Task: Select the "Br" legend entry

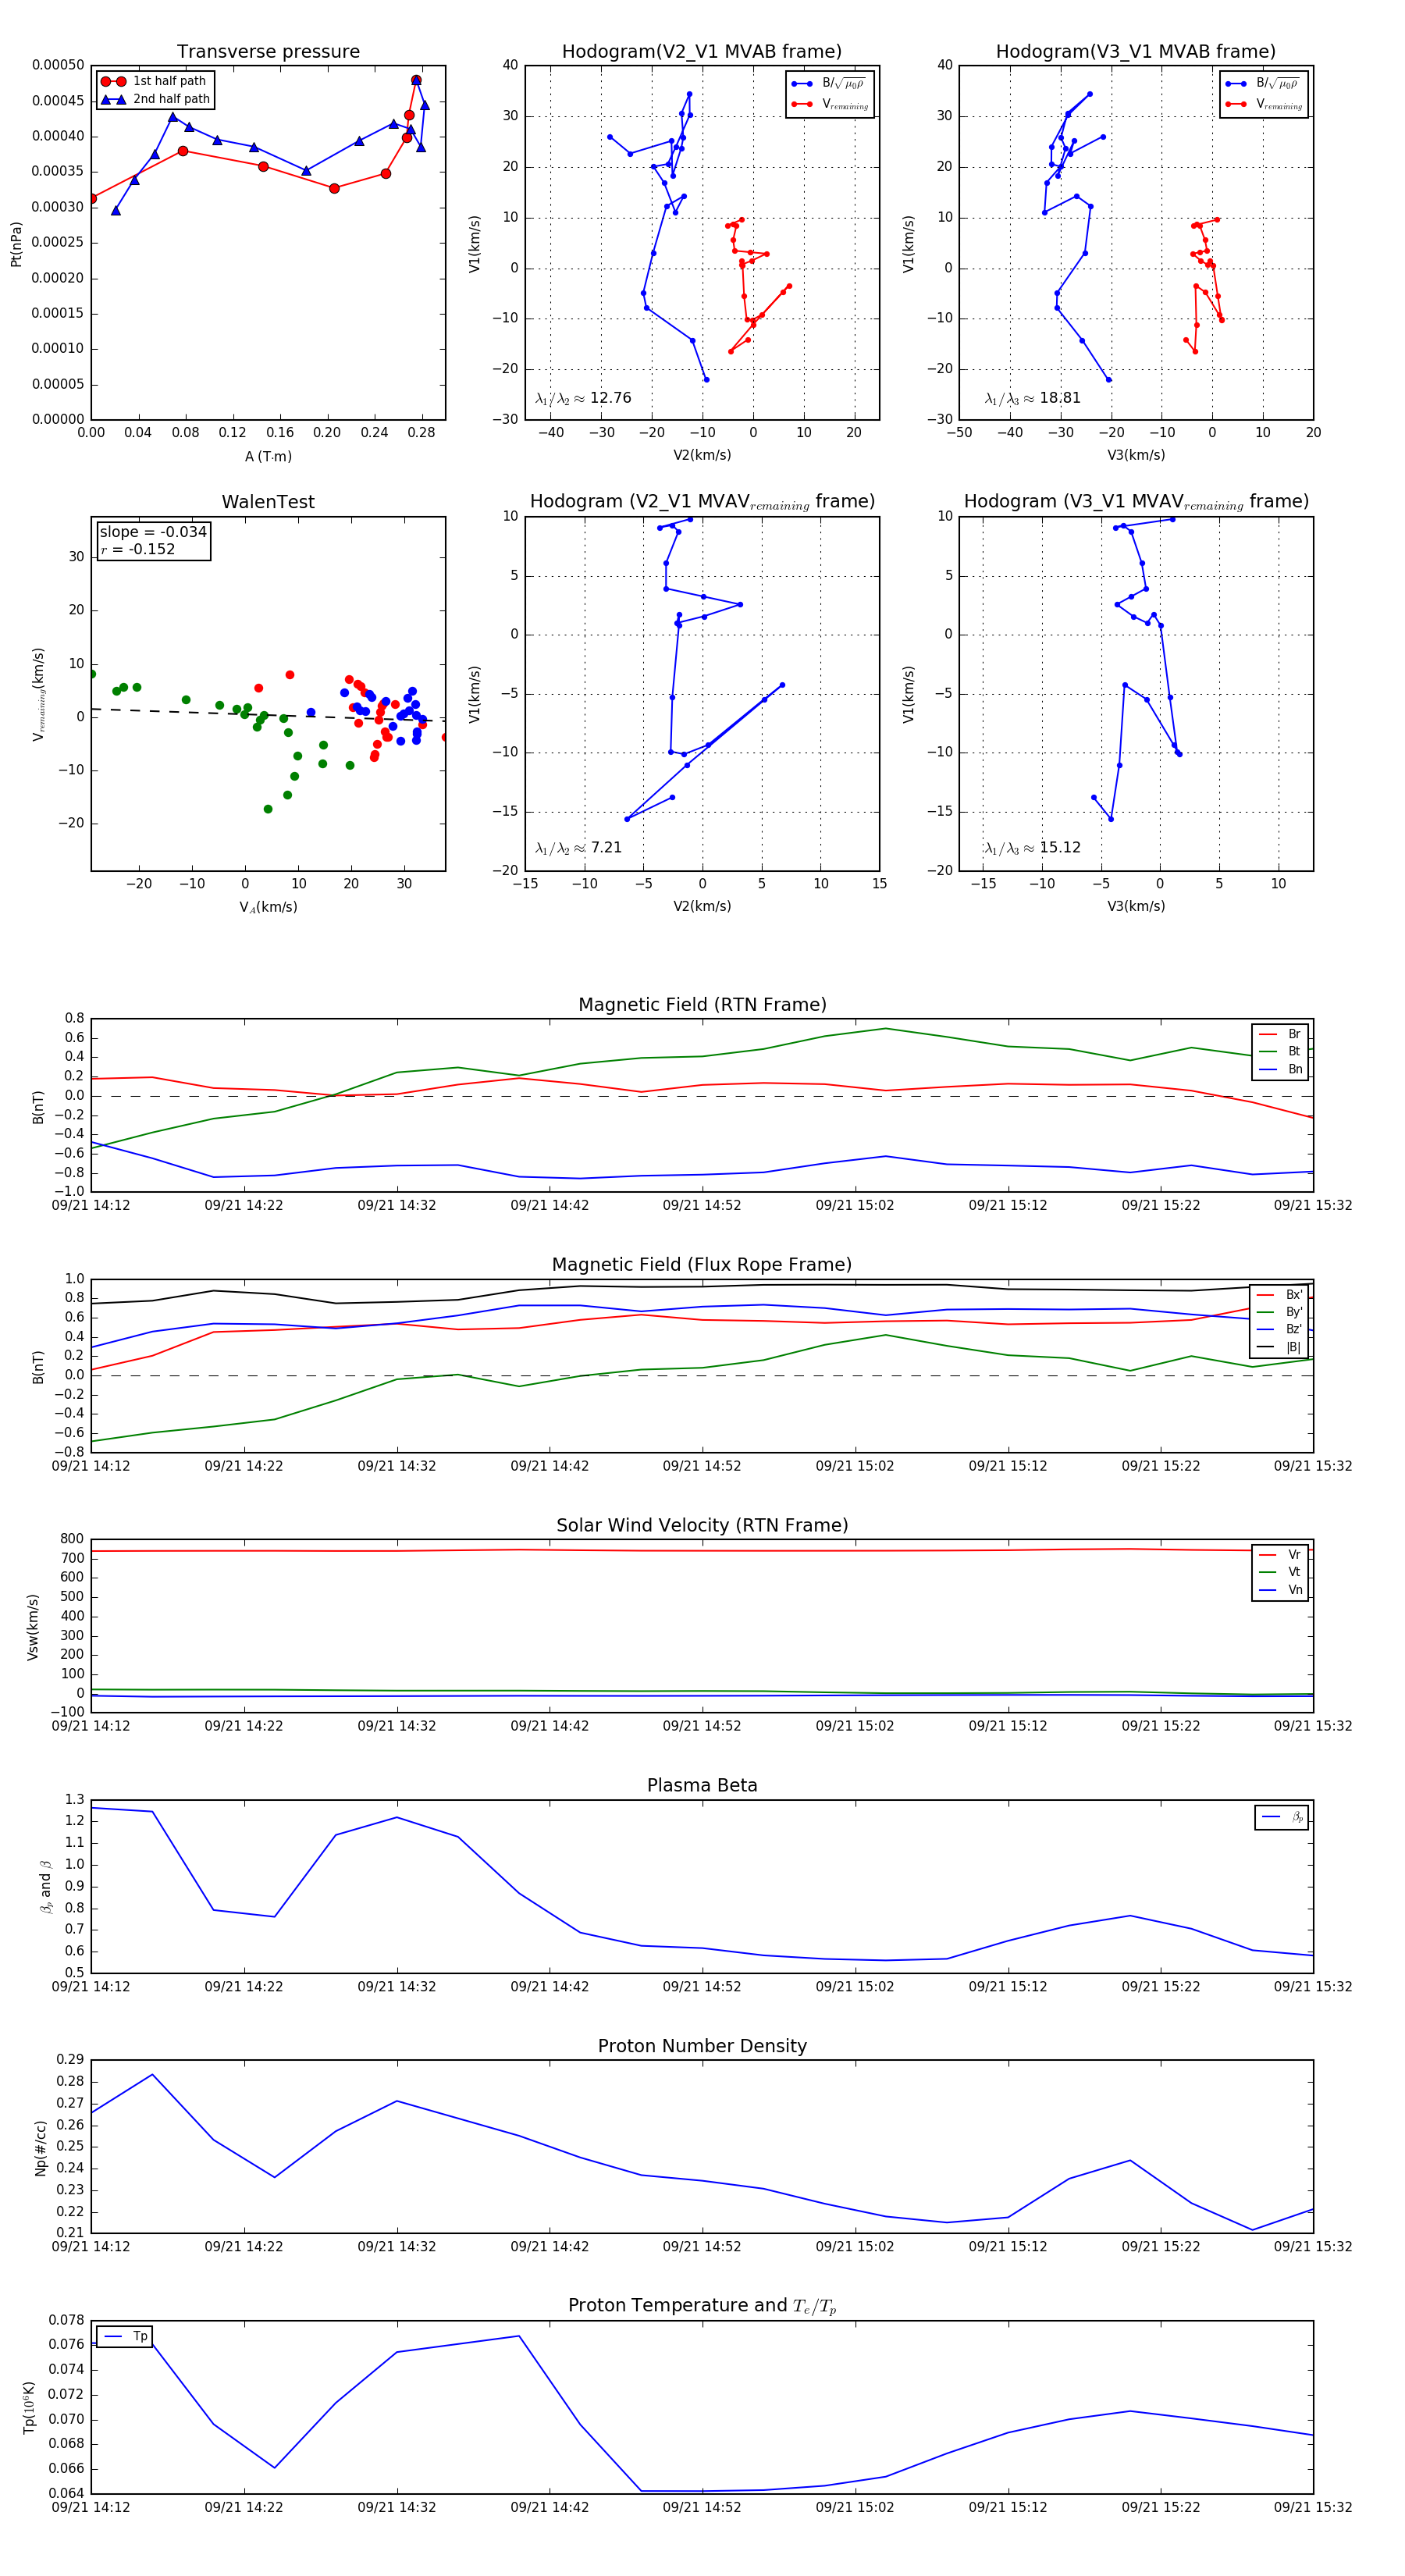Action: pos(1281,1034)
